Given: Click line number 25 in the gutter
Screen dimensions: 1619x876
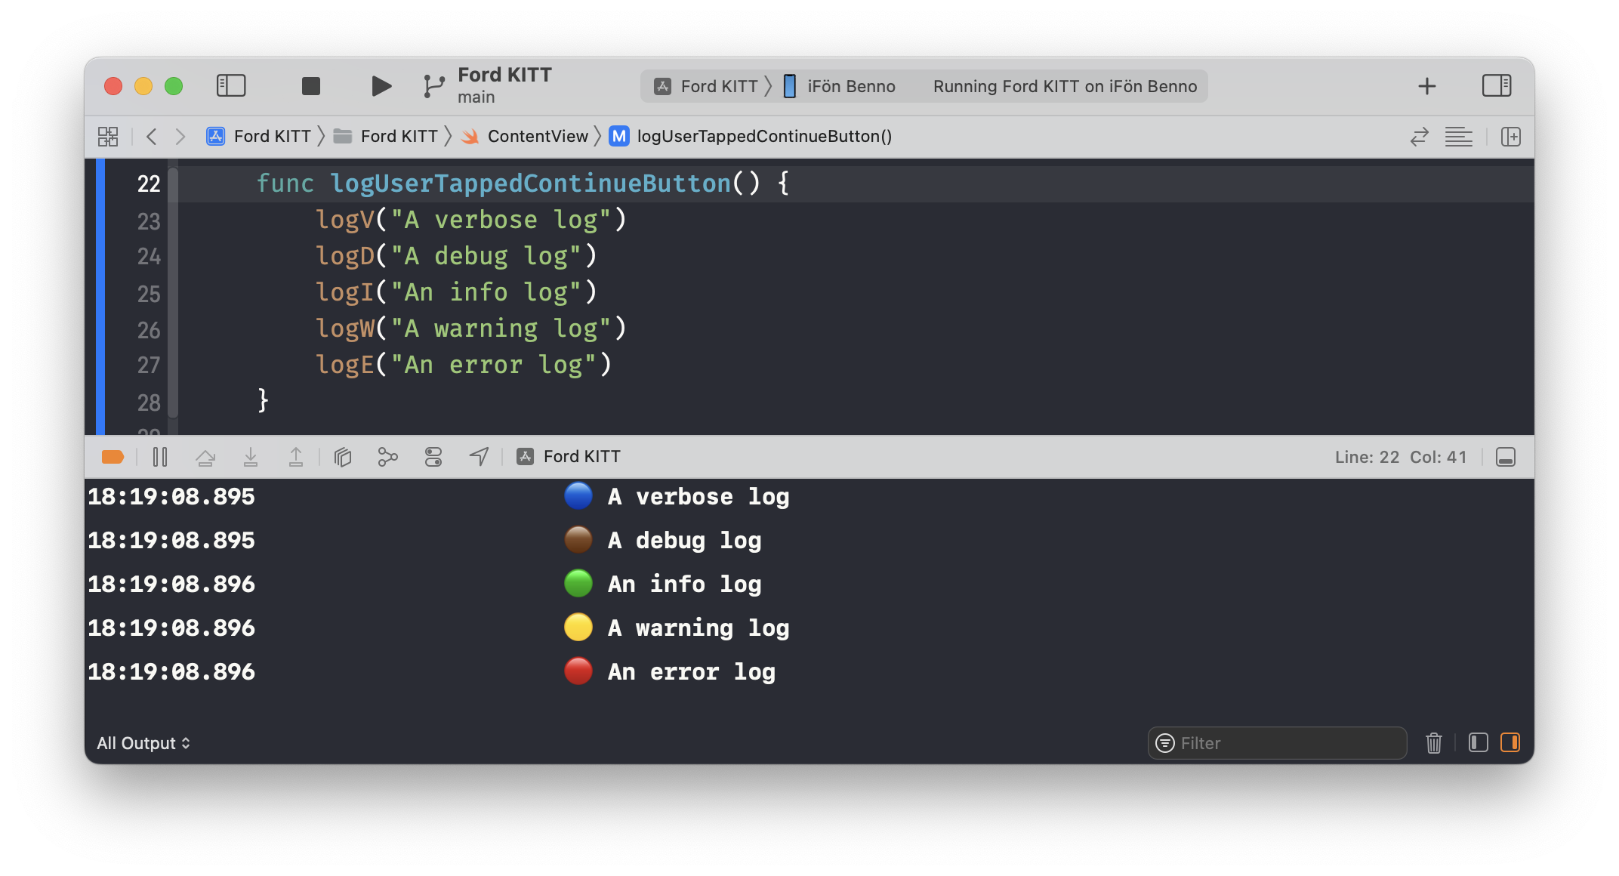Looking at the screenshot, I should tap(149, 293).
